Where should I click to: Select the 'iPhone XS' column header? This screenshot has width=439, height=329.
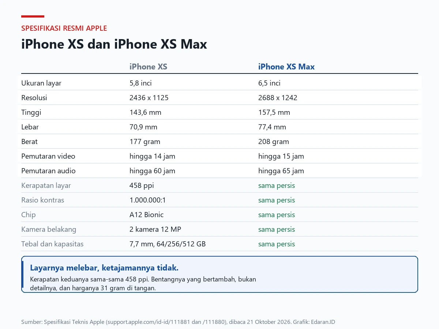click(x=149, y=67)
